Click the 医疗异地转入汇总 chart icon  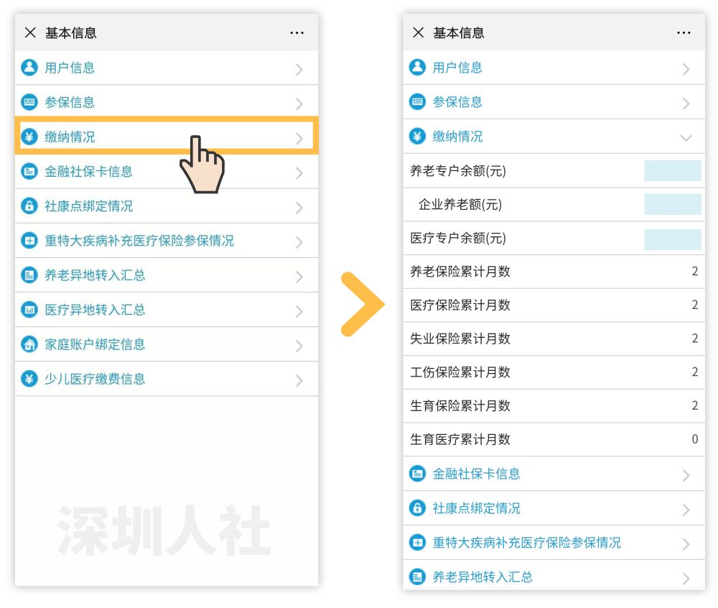coord(29,310)
